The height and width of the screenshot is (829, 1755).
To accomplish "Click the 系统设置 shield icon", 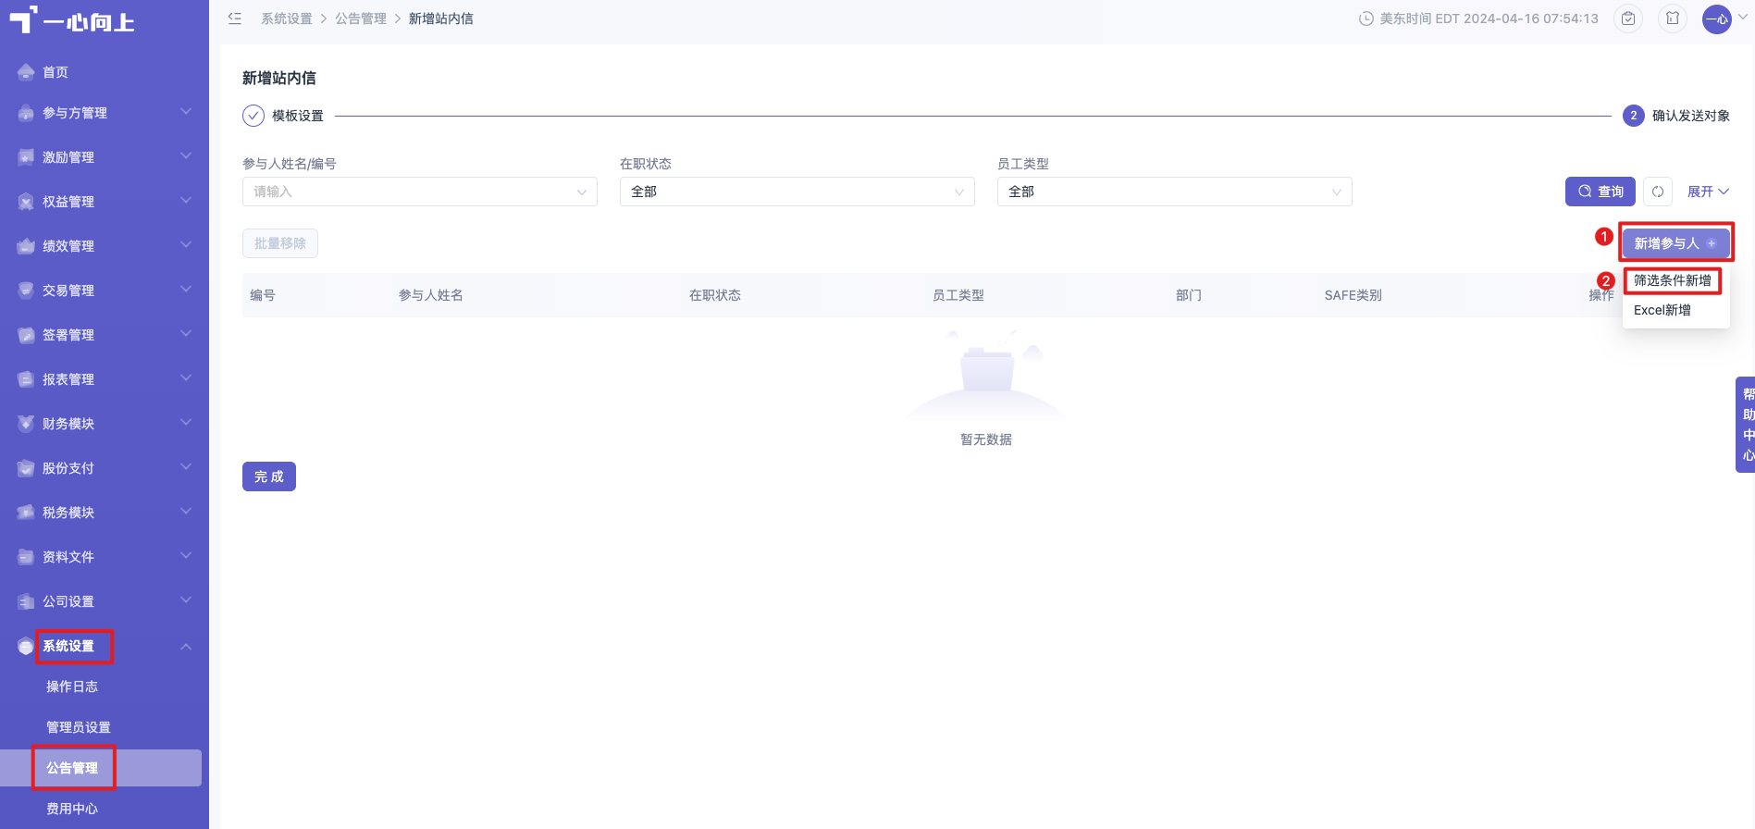I will [26, 646].
